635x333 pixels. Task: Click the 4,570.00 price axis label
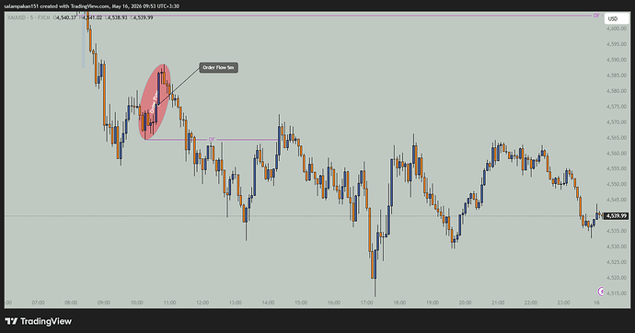pyautogui.click(x=617, y=122)
